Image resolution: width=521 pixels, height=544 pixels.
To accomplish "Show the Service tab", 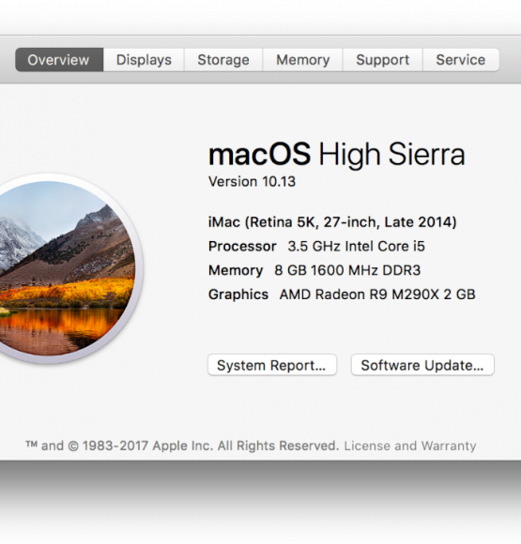I will click(x=461, y=60).
